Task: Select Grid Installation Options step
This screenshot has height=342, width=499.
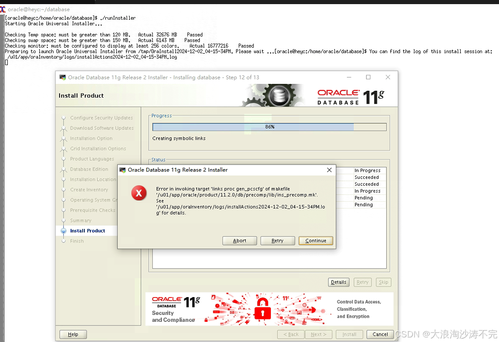Action: click(x=98, y=149)
